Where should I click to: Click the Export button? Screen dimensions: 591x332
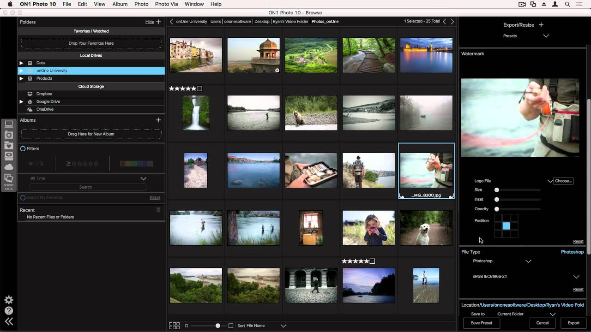click(573, 323)
